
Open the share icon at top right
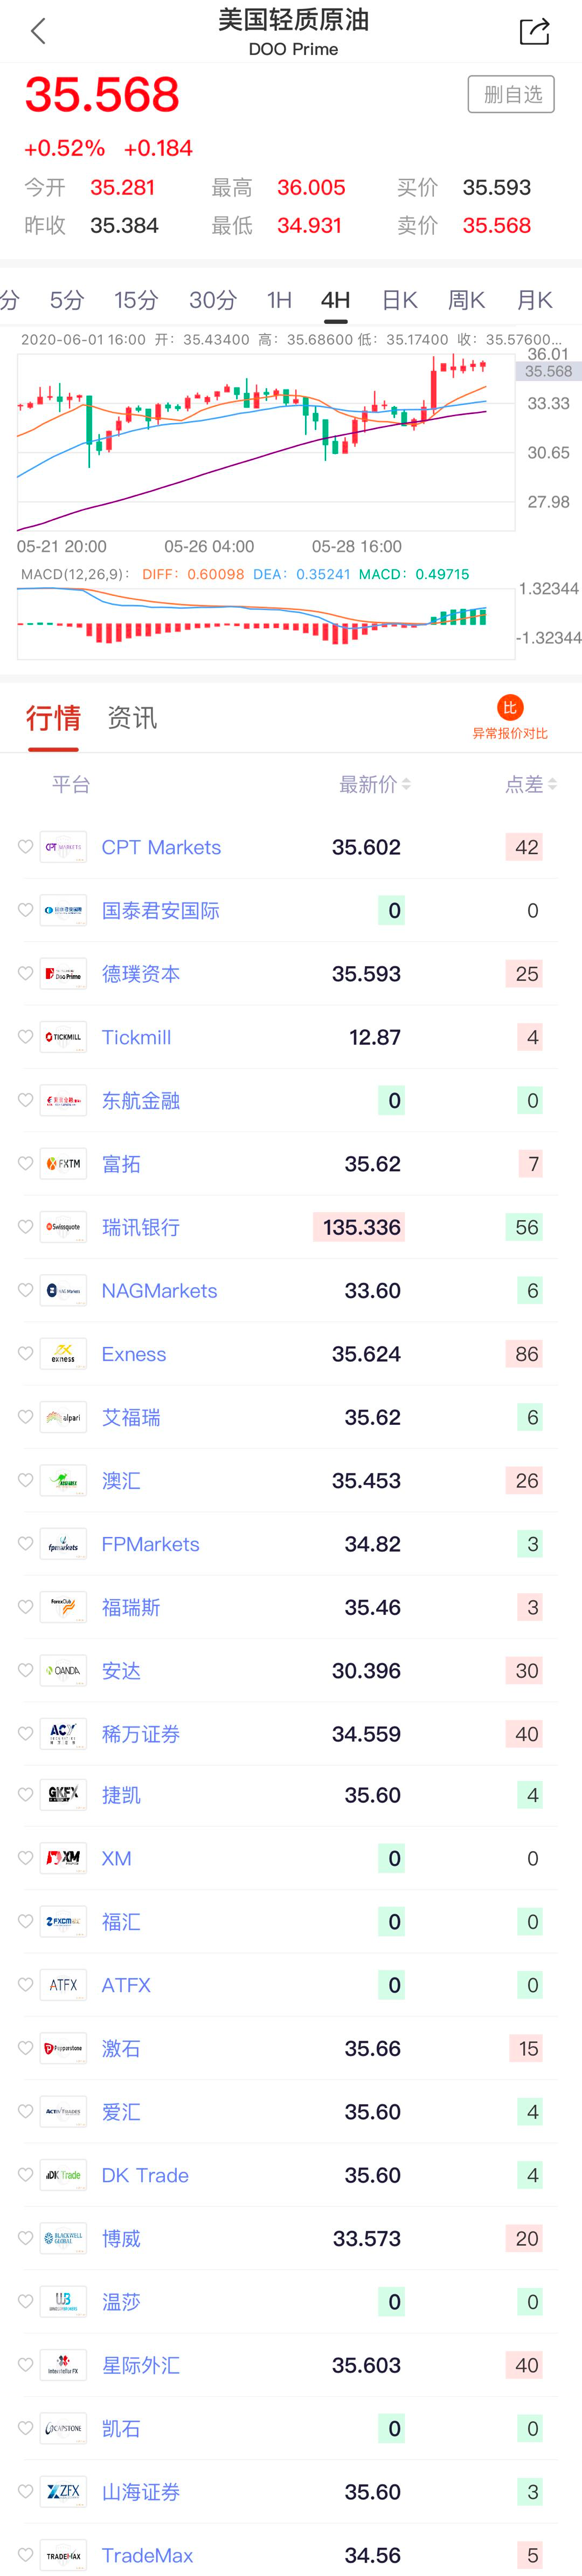coord(535,31)
